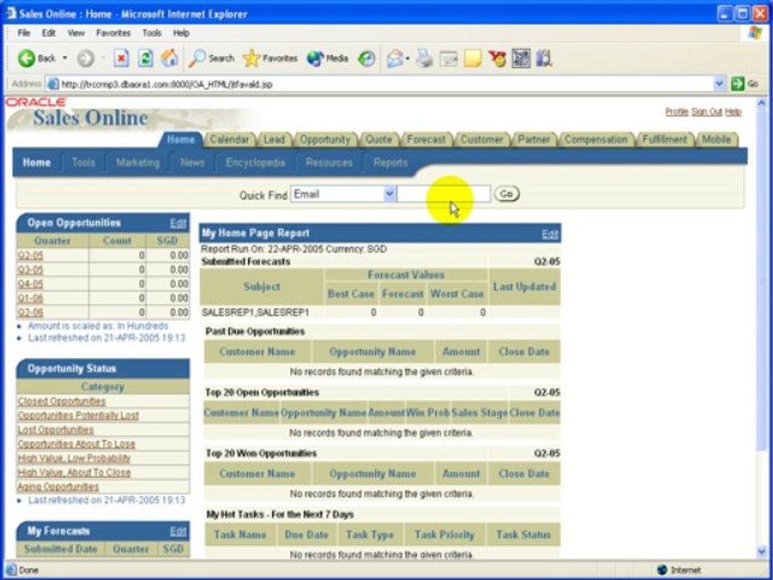773x580 pixels.
Task: Open the Lost Opportunities link
Action: pyautogui.click(x=56, y=429)
